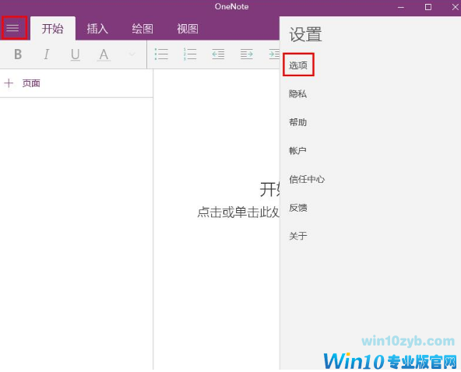Close the OneNote window

tap(455, 7)
